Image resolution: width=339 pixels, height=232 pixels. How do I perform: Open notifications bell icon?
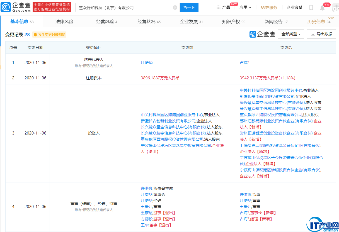[x=322, y=8]
